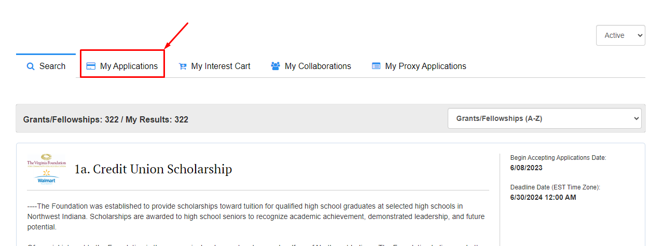Image resolution: width=663 pixels, height=246 pixels.
Task: Click the Deadline Date 6/30/2024 value
Action: click(542, 197)
